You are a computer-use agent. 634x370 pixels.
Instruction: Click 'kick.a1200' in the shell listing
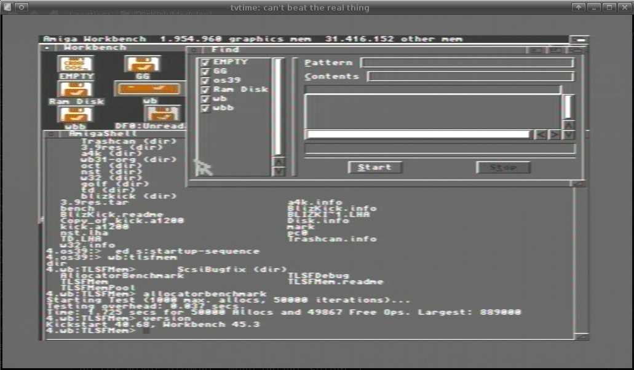coord(95,226)
